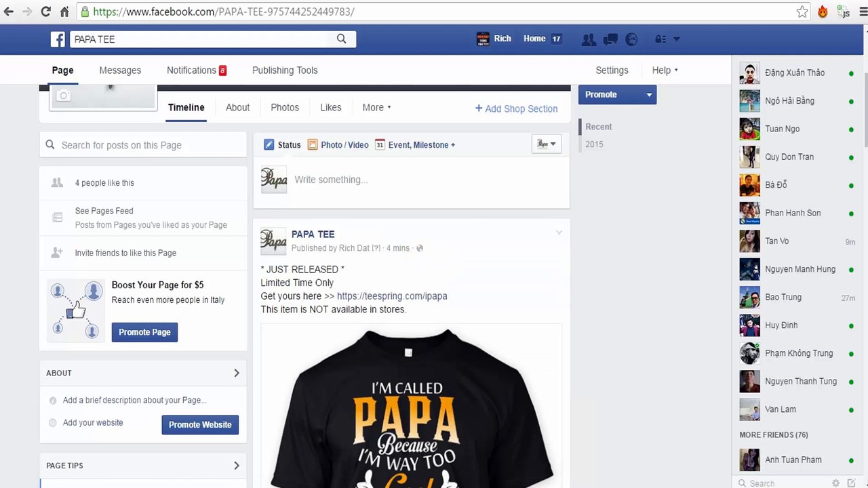The image size is (868, 488).
Task: Switch to the Page tab
Action: coord(62,70)
